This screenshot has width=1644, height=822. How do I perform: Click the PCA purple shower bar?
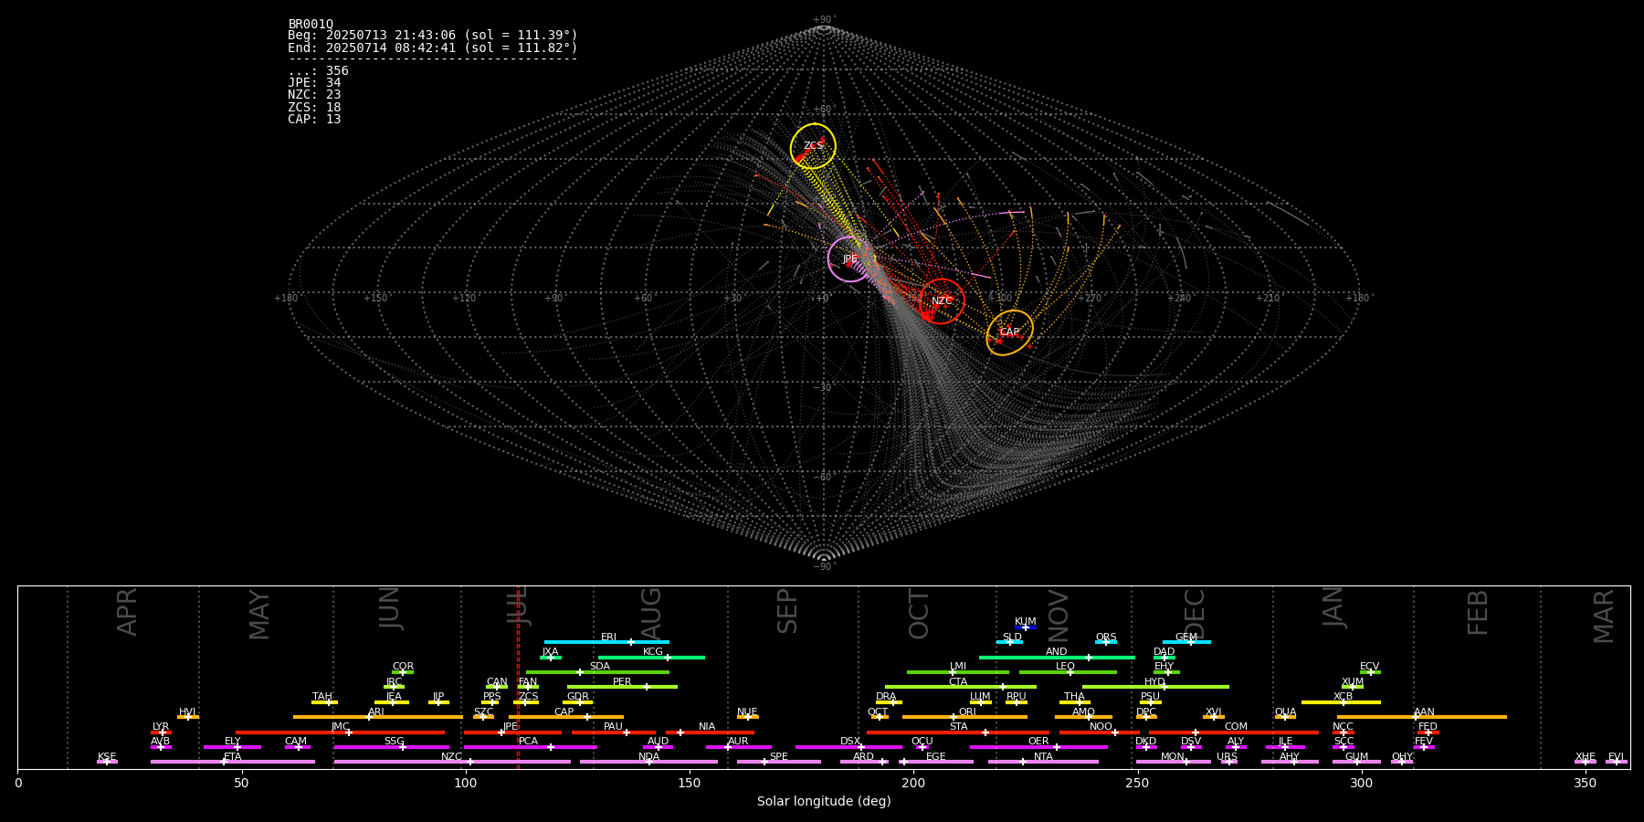530,747
